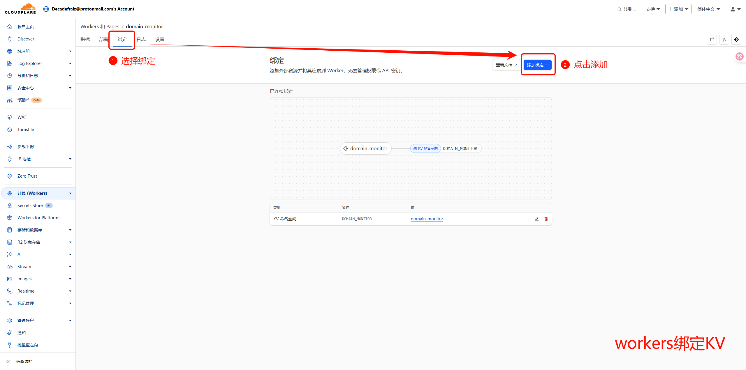The height and width of the screenshot is (370, 746).
Task: Click the 负载平衡 icon
Action: [x=10, y=147]
